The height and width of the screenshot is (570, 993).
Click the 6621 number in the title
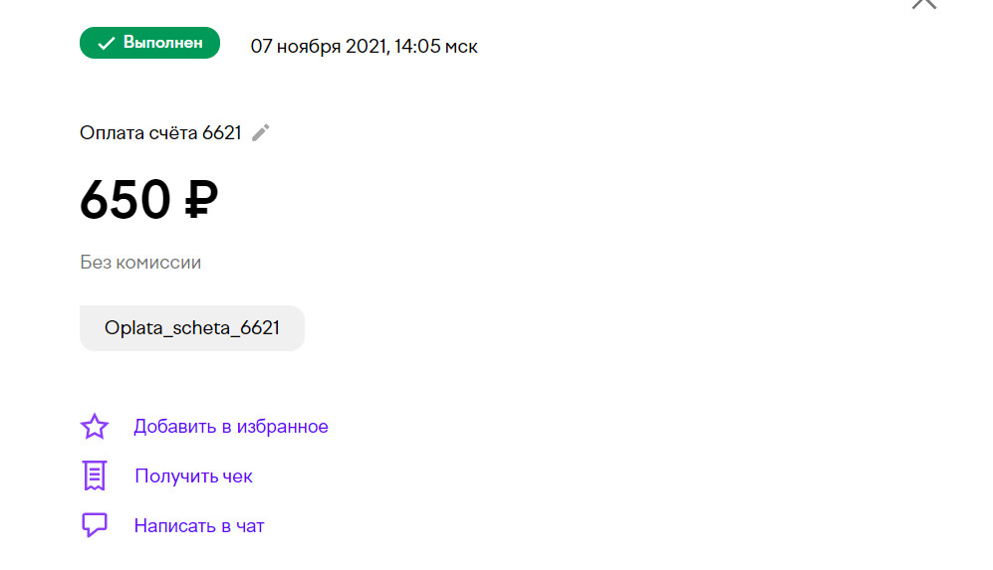pyautogui.click(x=222, y=133)
